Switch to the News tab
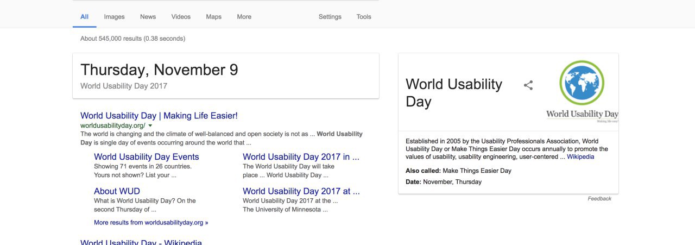The height and width of the screenshot is (245, 695). tap(148, 17)
